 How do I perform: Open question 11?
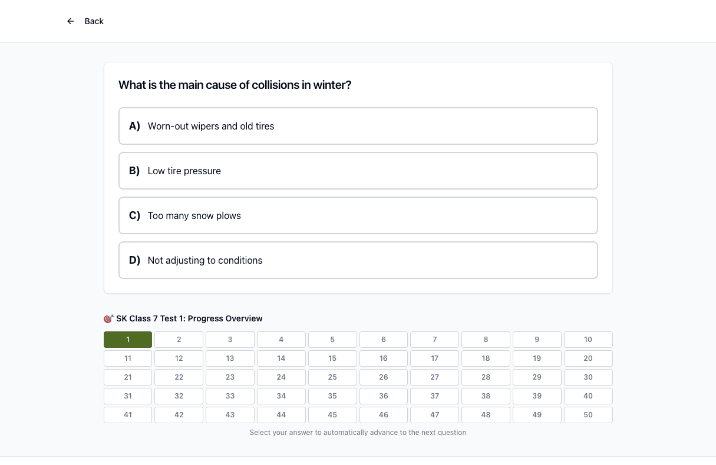pyautogui.click(x=128, y=358)
